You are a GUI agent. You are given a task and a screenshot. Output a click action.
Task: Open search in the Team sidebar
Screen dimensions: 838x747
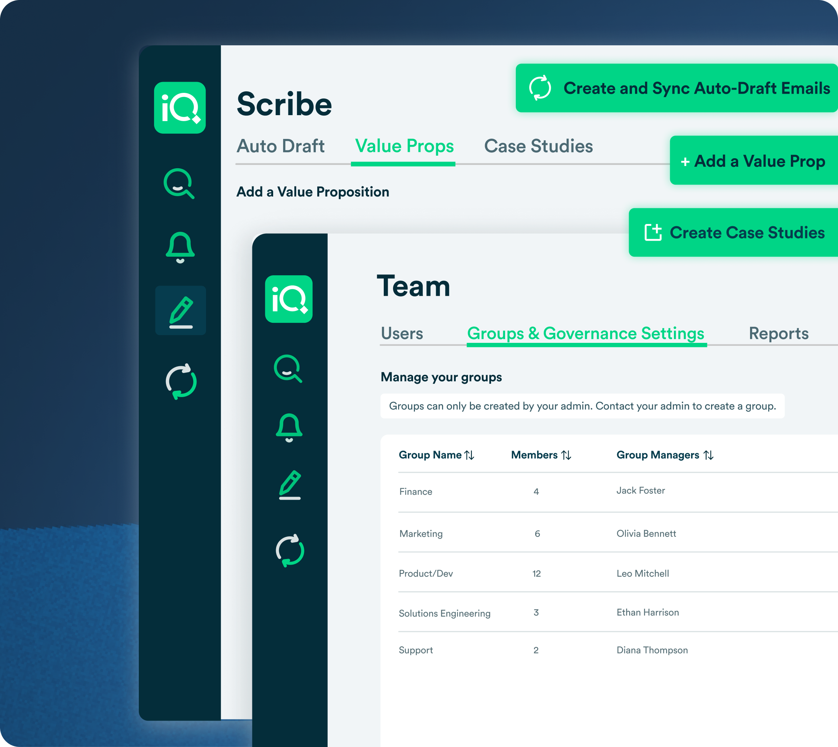click(288, 368)
